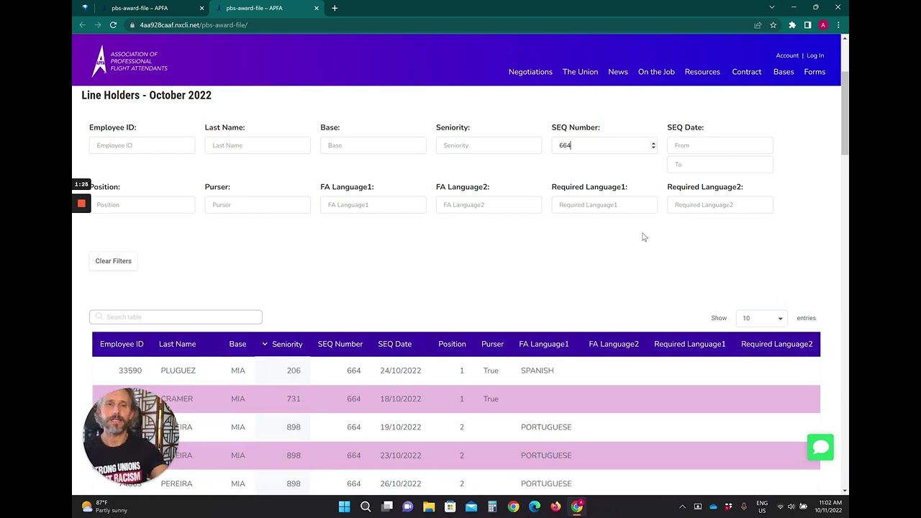This screenshot has height=518, width=921.
Task: Open Microsoft Store from taskbar
Action: pos(450,506)
